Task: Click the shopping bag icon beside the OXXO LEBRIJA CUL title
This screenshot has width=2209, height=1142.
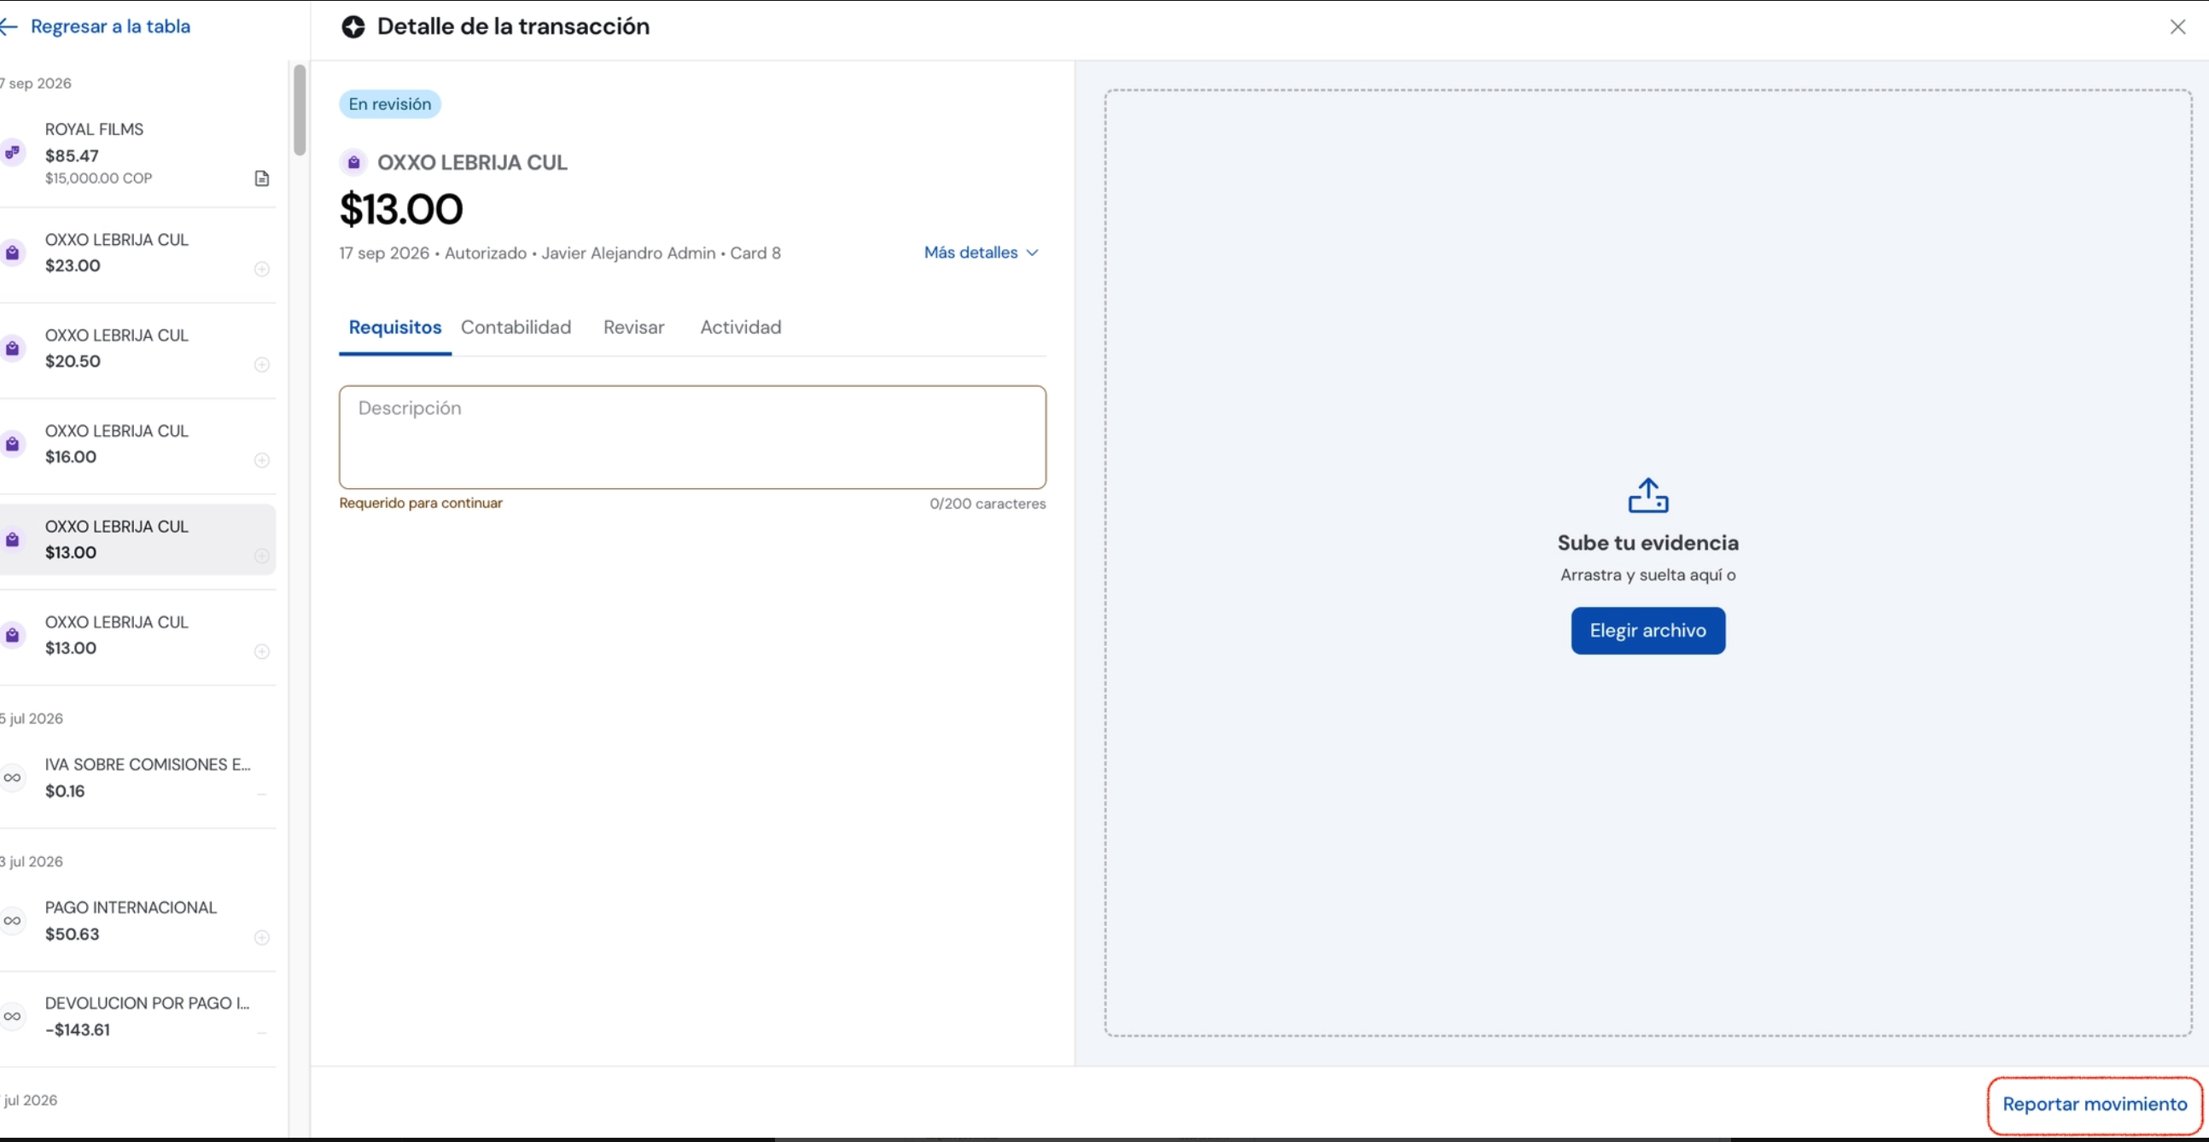Action: click(x=353, y=162)
